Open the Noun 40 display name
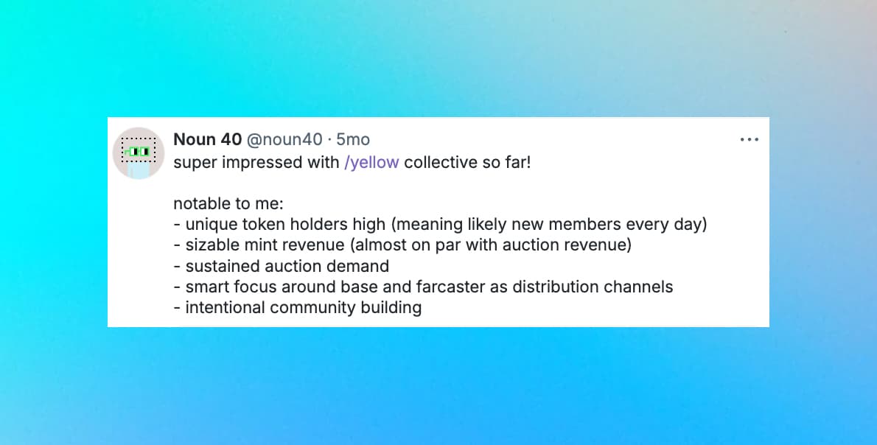Viewport: 877px width, 445px height. (x=207, y=139)
